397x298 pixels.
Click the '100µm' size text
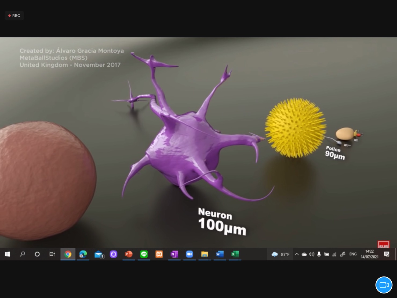click(222, 227)
